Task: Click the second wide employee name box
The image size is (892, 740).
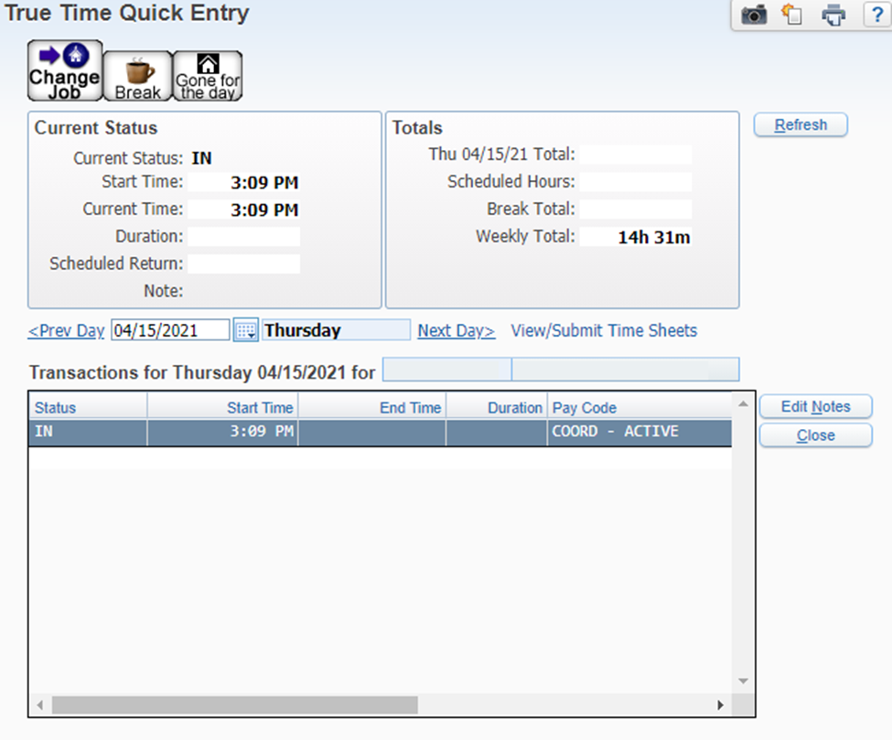Action: click(x=625, y=370)
